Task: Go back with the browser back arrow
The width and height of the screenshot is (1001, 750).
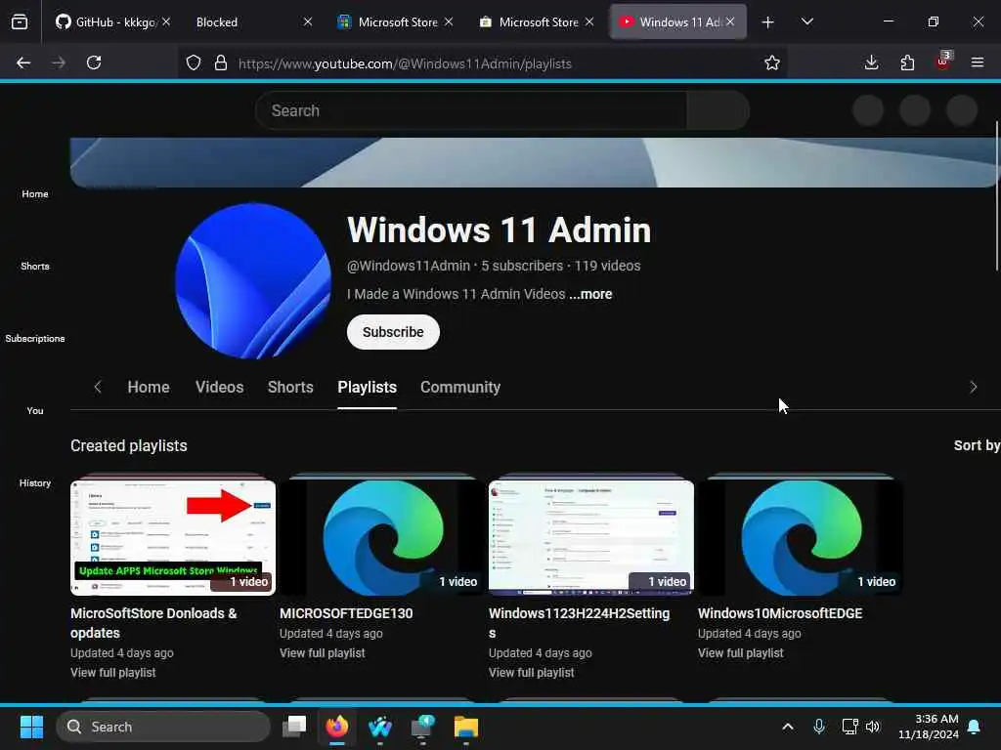Action: click(23, 62)
